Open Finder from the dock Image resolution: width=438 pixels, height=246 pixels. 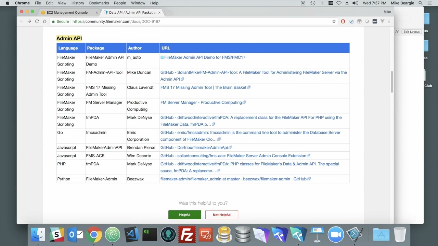tap(38, 235)
